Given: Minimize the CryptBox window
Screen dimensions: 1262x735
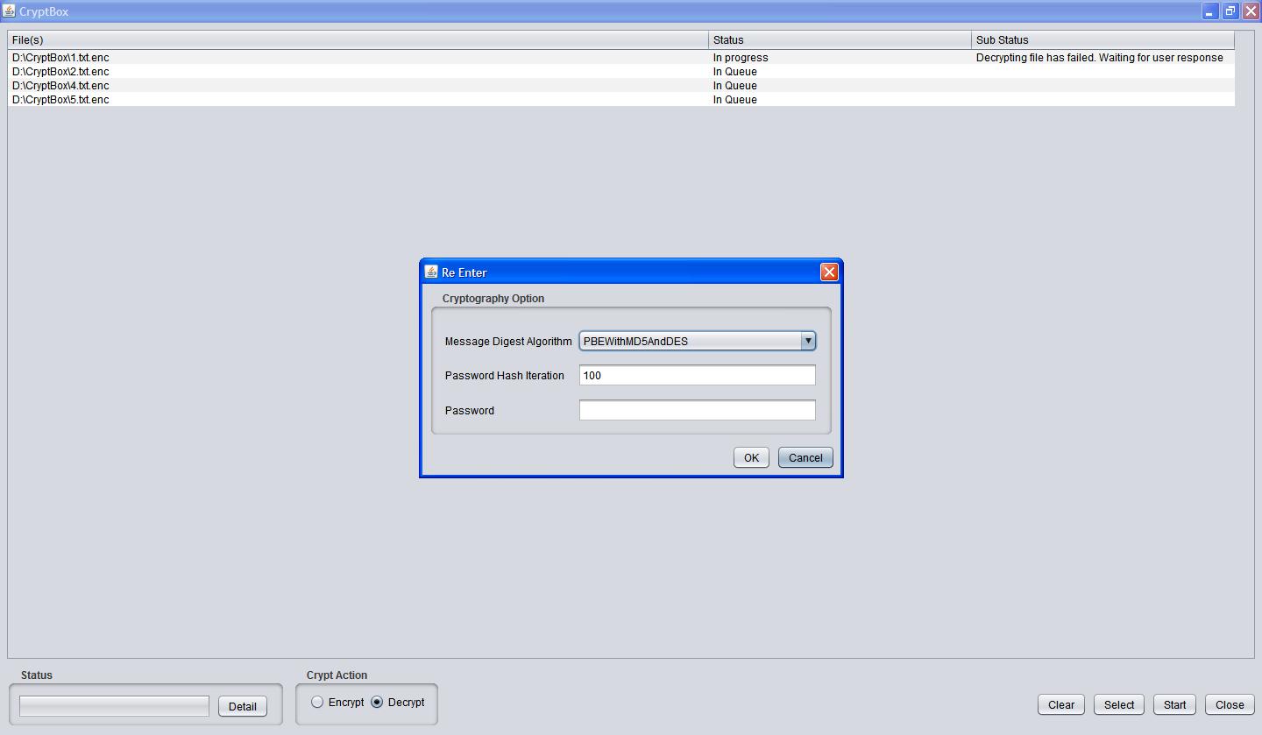Looking at the screenshot, I should [x=1210, y=11].
